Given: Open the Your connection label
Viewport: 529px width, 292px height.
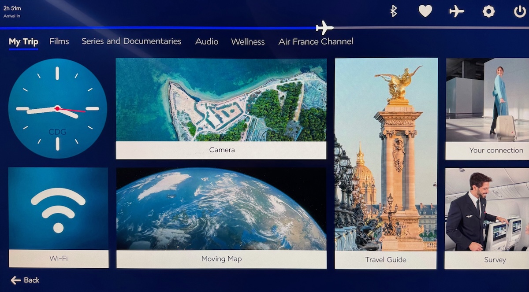Looking at the screenshot, I should pyautogui.click(x=488, y=150).
